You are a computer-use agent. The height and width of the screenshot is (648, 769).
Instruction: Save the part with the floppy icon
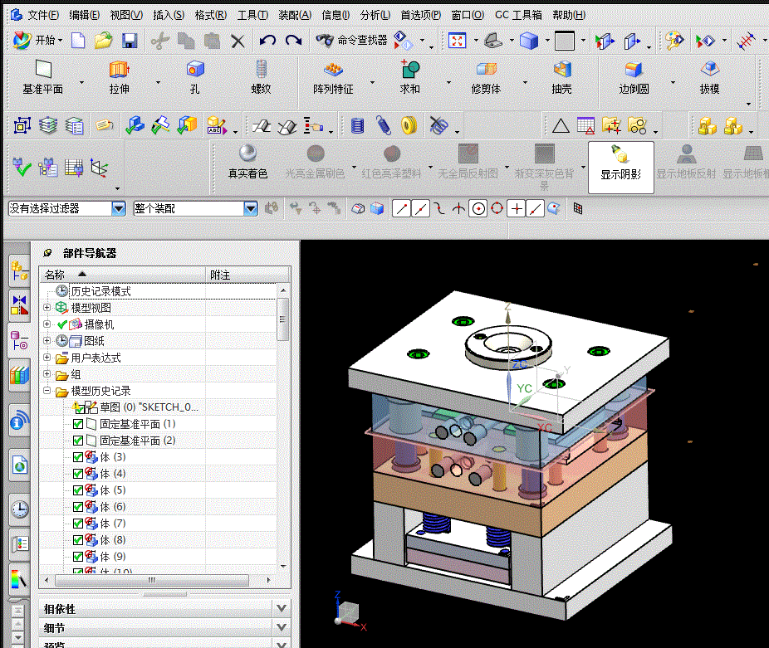tap(130, 41)
